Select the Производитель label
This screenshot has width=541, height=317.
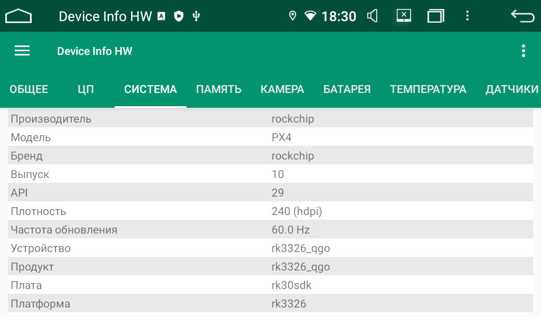[51, 119]
